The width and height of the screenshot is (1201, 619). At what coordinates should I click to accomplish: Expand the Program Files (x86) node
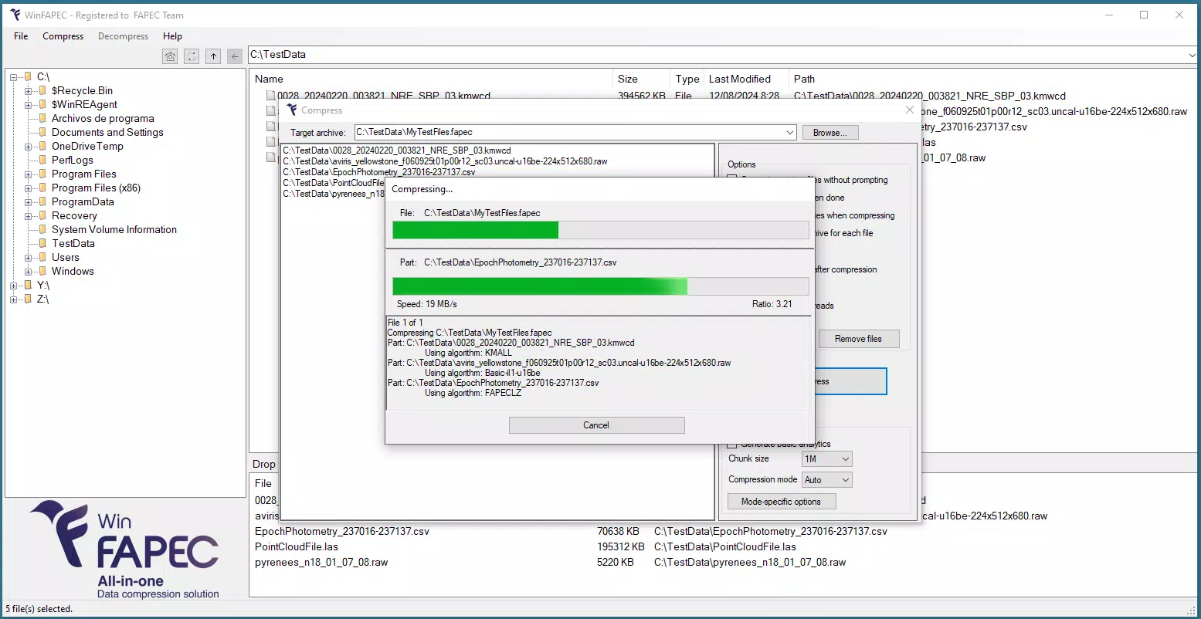pos(29,188)
